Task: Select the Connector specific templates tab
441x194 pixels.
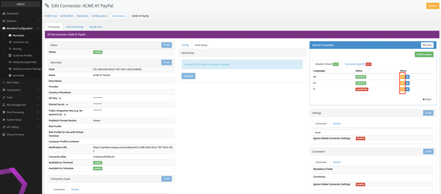Action: coord(358,64)
